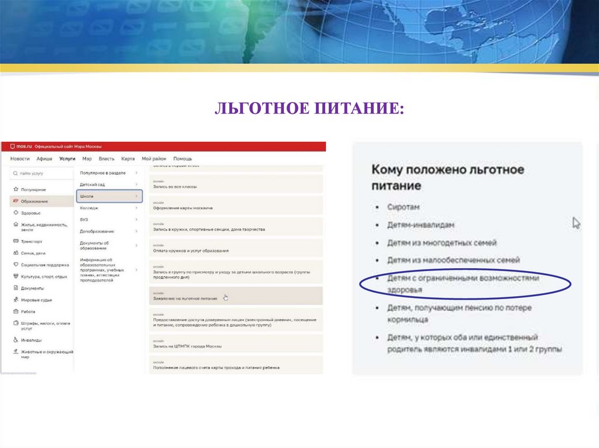Open Заявление на льготное питание service
This screenshot has width=599, height=448.
click(236, 296)
